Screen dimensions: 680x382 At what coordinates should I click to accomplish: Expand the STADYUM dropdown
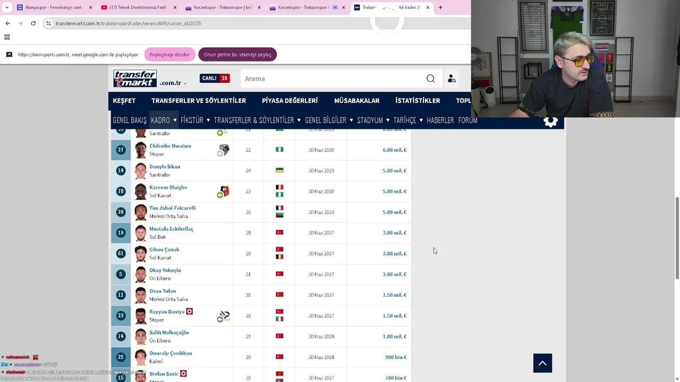click(x=388, y=120)
